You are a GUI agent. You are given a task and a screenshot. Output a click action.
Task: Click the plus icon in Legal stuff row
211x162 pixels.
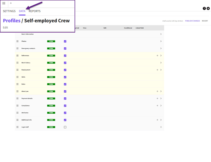pyautogui.click(x=161, y=127)
